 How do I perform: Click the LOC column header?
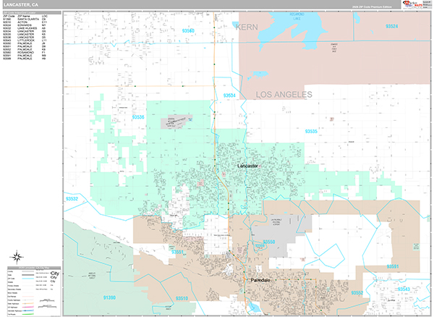pos(45,16)
